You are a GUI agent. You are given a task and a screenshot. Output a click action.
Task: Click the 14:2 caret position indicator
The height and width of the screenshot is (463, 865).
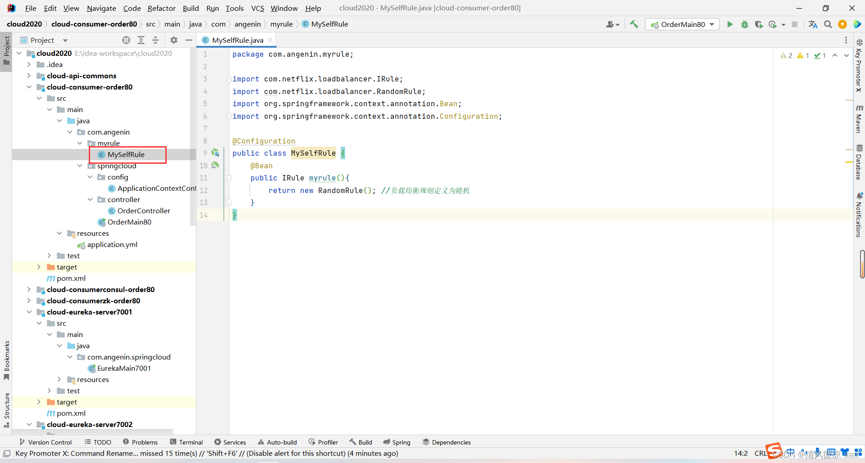[x=741, y=454]
